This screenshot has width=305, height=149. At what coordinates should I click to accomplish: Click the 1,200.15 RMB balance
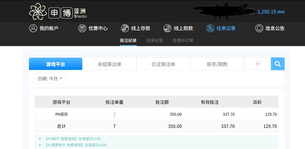(x=271, y=12)
